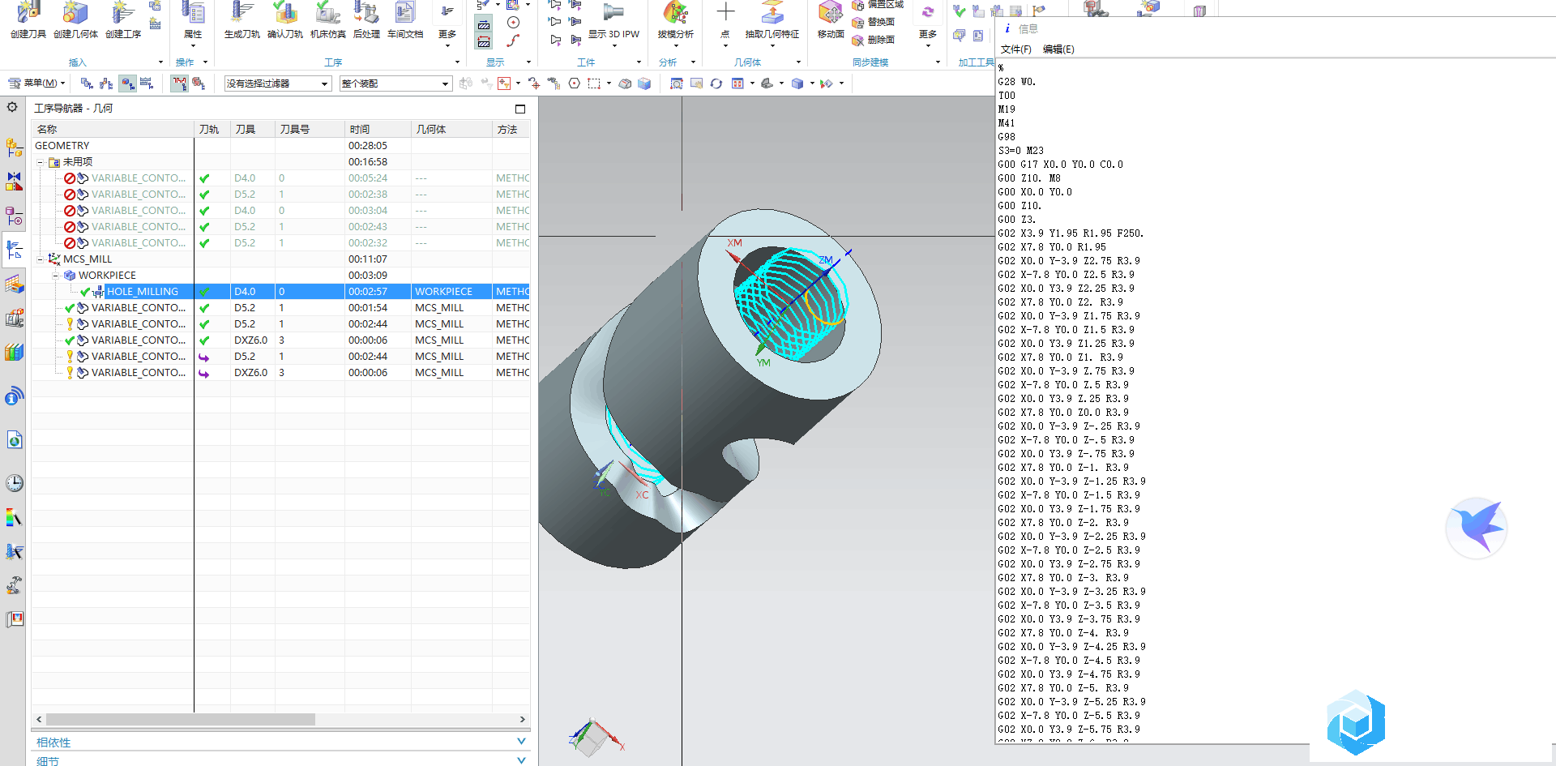Click the 创建工序 (Create Operation) icon
The image size is (1556, 766).
pyautogui.click(x=122, y=14)
